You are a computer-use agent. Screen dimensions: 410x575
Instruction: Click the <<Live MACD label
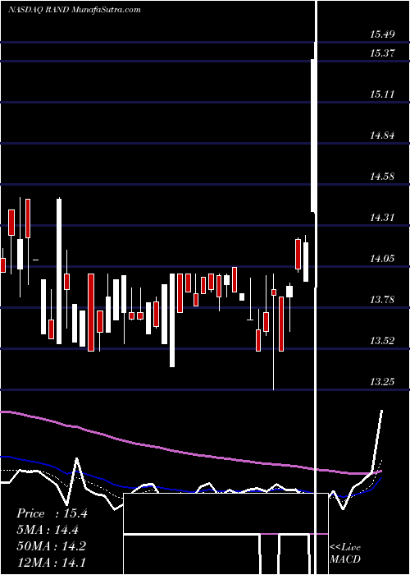[345, 553]
